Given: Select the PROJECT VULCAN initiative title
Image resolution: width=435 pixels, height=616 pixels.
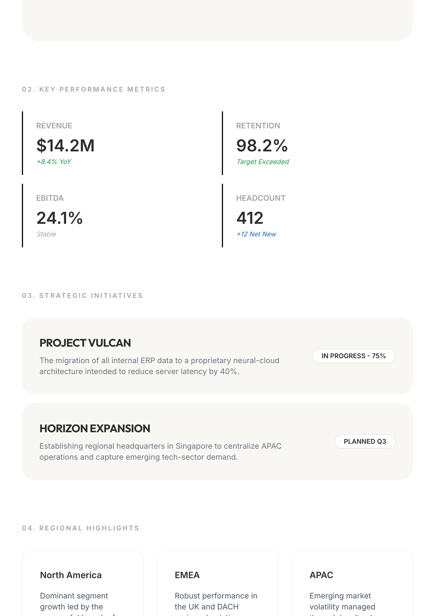Looking at the screenshot, I should (85, 343).
